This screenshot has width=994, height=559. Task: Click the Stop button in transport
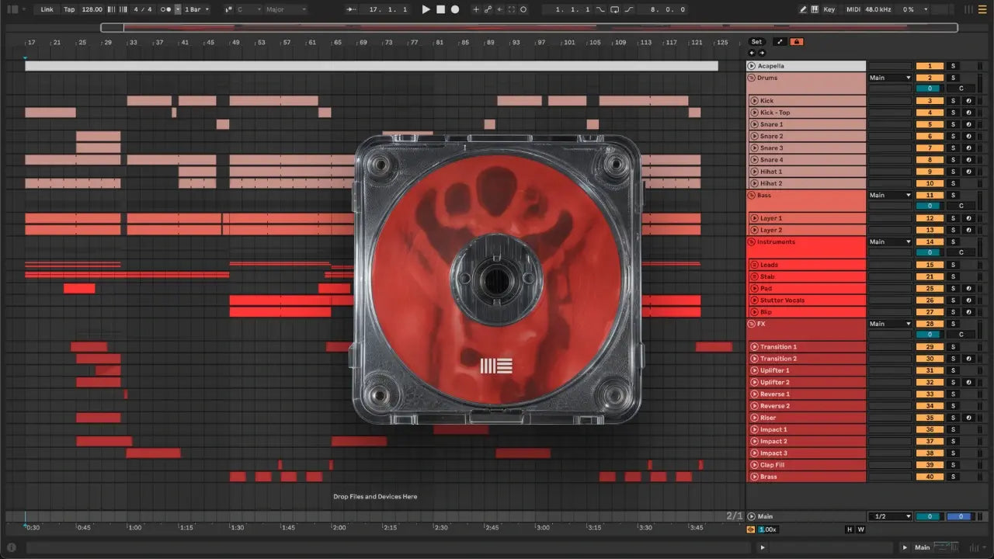440,9
